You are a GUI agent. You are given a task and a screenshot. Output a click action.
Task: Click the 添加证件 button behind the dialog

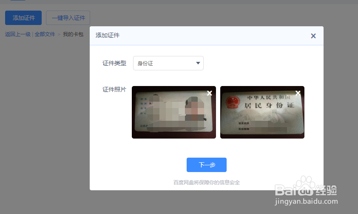pyautogui.click(x=23, y=18)
